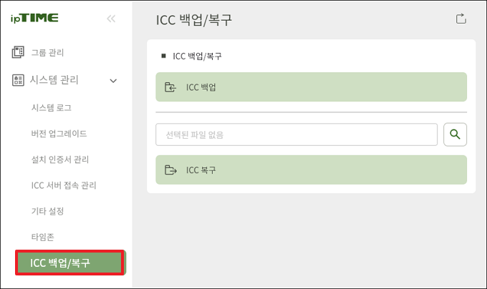Image resolution: width=487 pixels, height=289 pixels.
Task: Click the ipTIME logo
Action: (x=34, y=18)
